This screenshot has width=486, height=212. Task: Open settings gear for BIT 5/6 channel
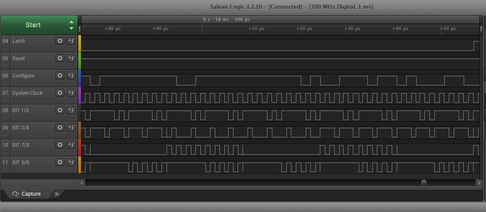[x=60, y=162]
